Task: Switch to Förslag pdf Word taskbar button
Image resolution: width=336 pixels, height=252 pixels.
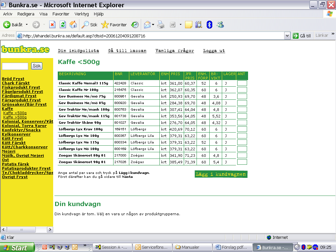Action: [233, 247]
